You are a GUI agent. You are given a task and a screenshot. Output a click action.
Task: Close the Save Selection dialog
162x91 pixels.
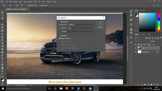coord(103,18)
